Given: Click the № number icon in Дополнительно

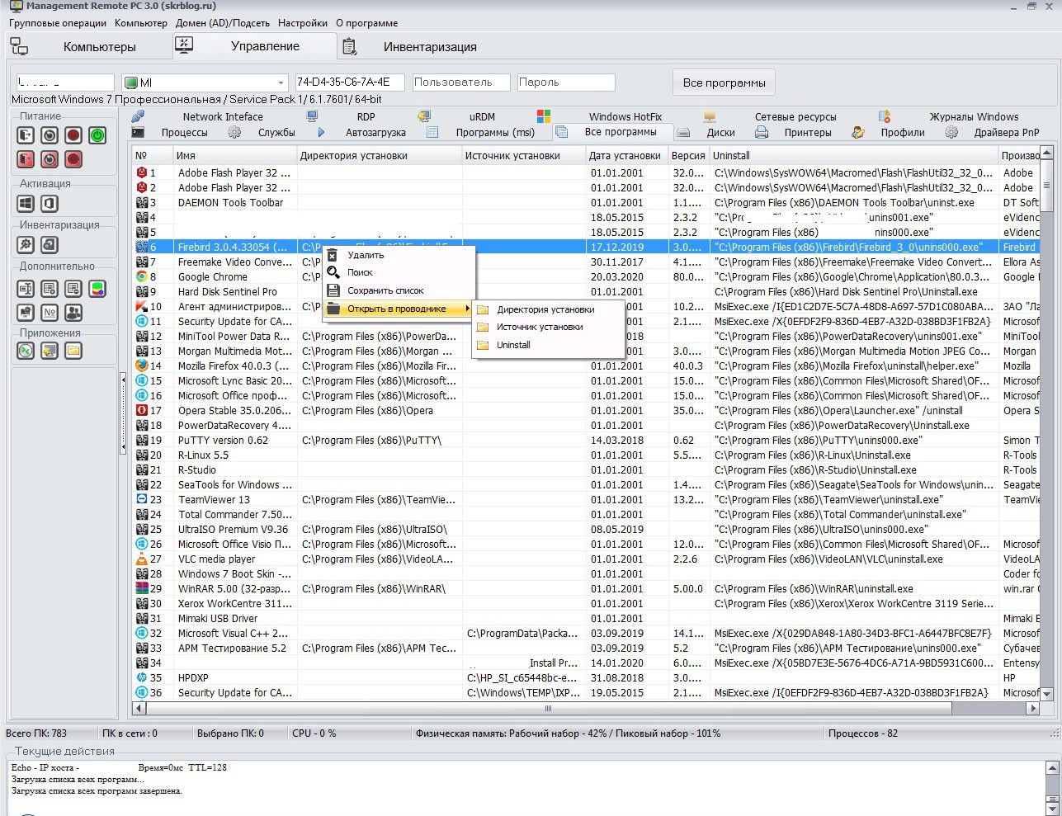Looking at the screenshot, I should 50,313.
